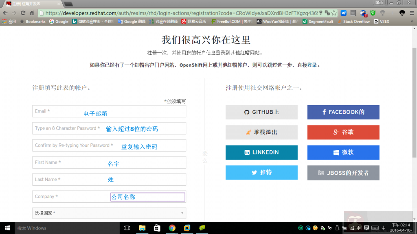This screenshot has width=417, height=234.
Task: Click the Email input field
Action: [109, 111]
